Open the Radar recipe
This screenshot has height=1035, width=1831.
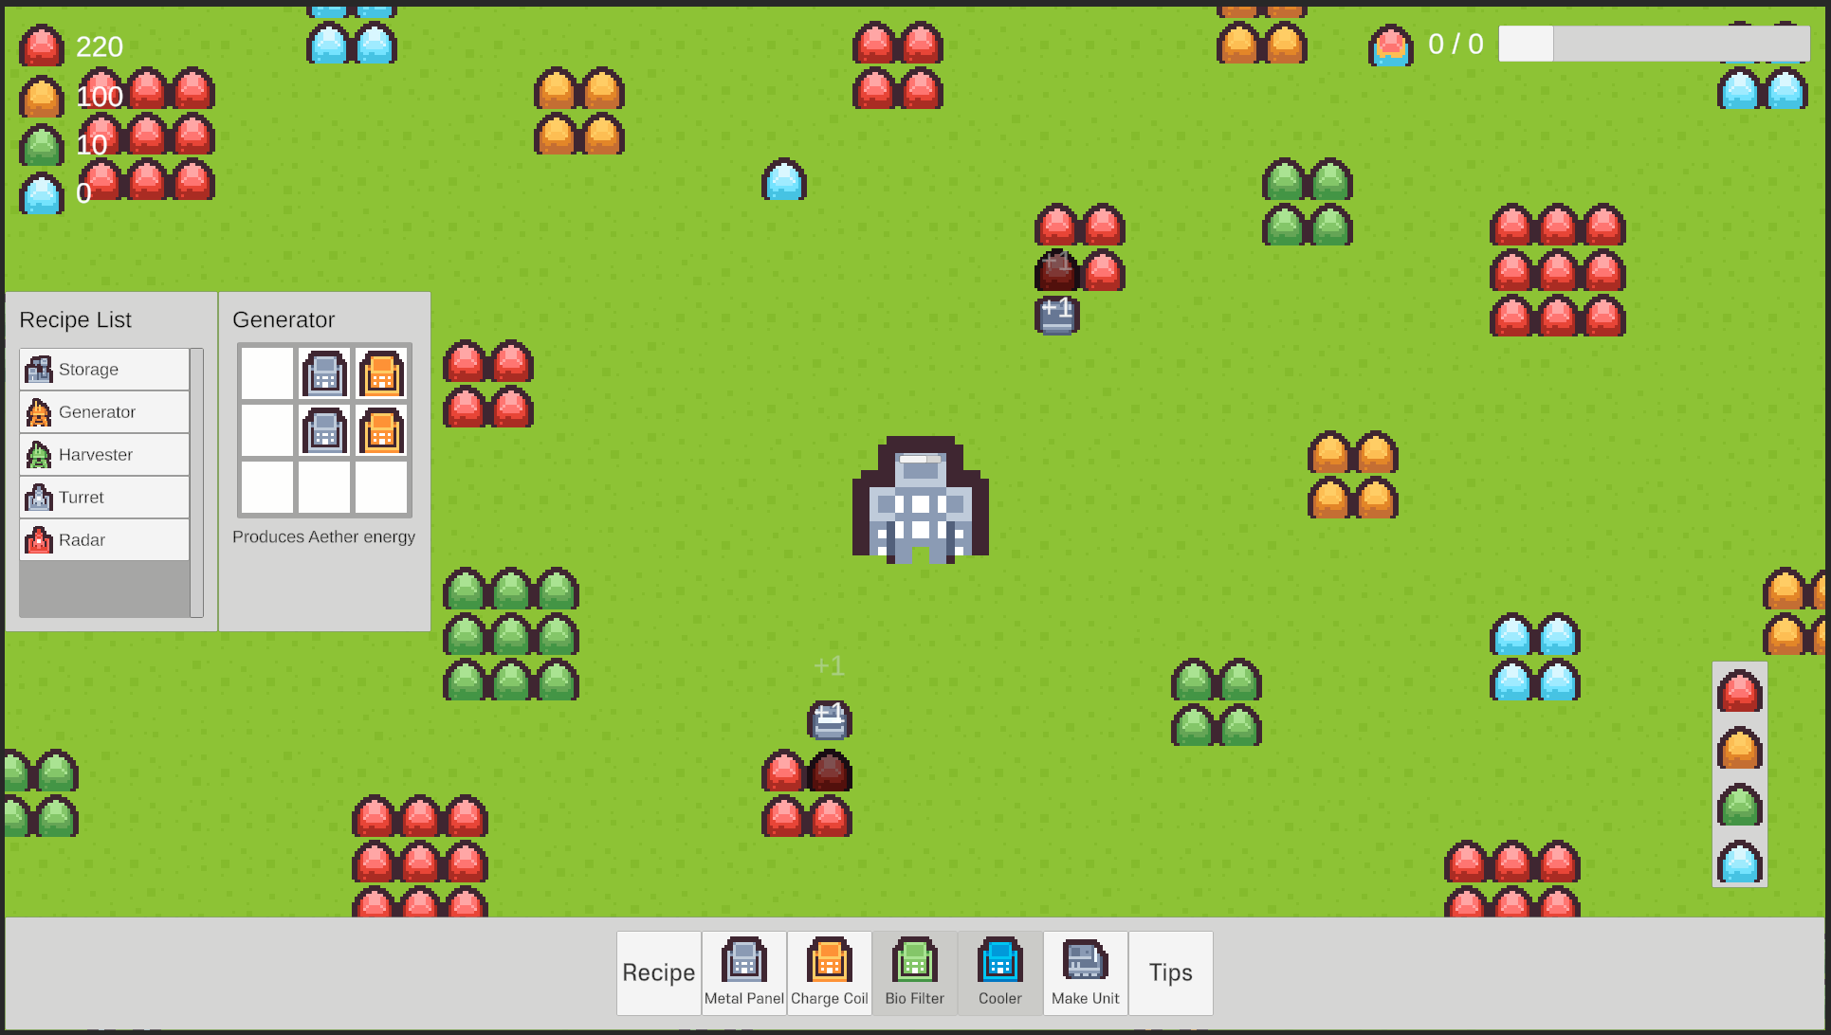(104, 540)
